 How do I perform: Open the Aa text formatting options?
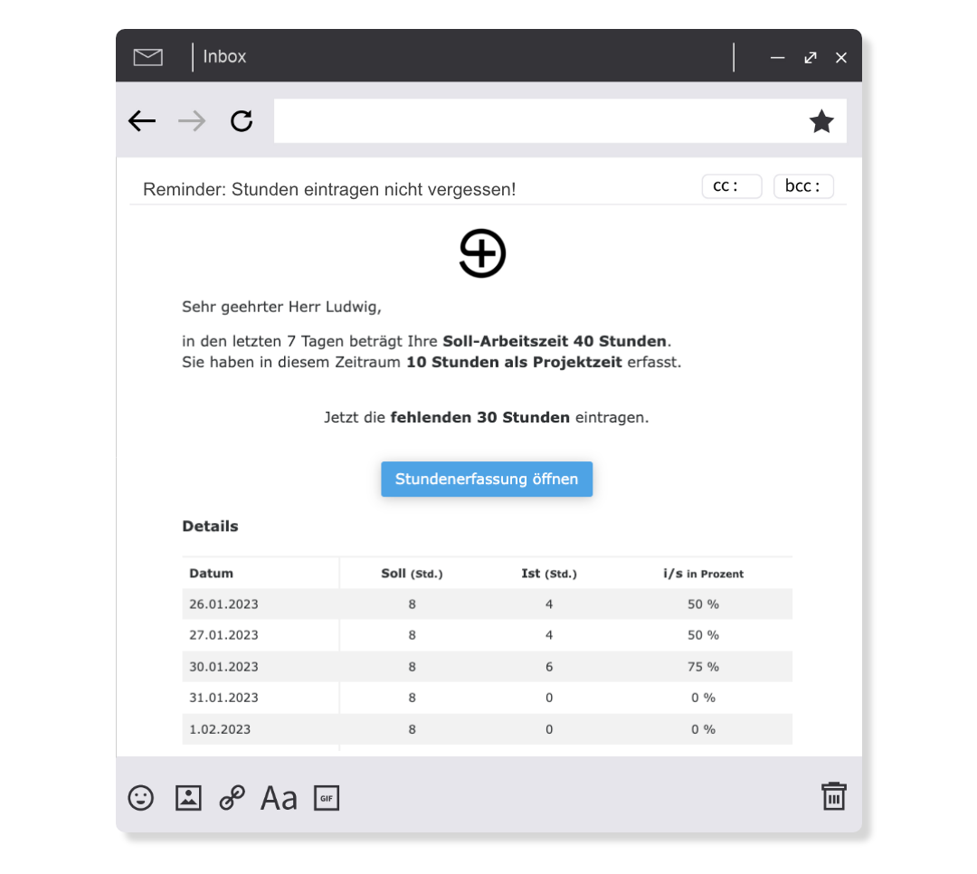279,798
